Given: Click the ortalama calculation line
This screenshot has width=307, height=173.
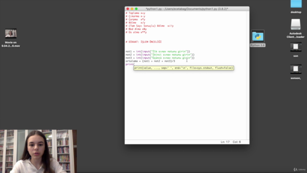Looking at the screenshot, I should (x=150, y=61).
